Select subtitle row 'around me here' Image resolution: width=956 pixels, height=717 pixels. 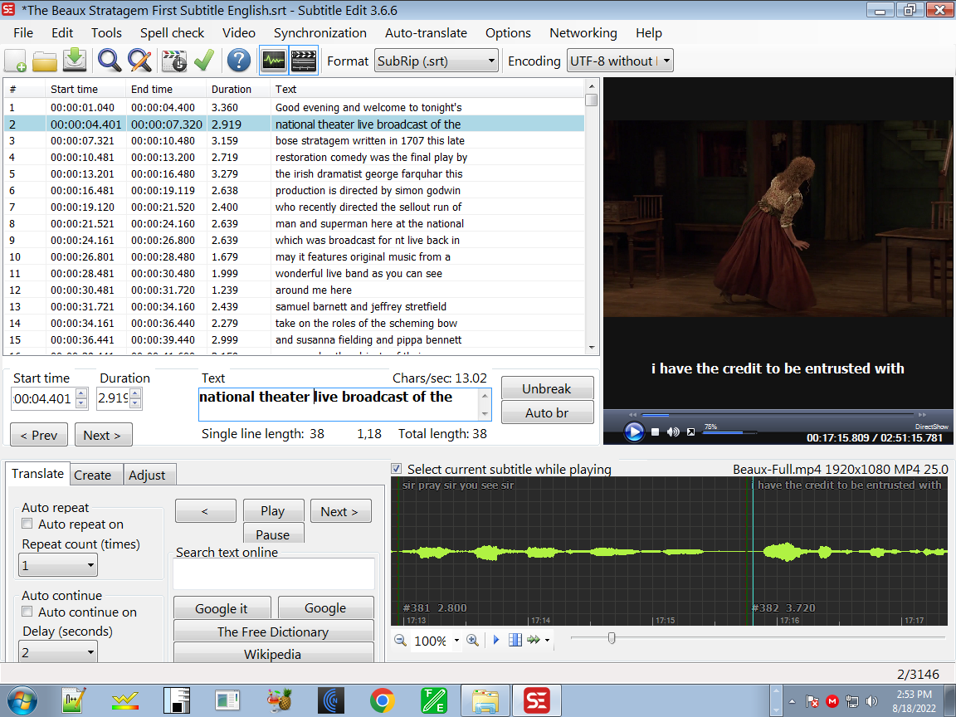pyautogui.click(x=294, y=290)
